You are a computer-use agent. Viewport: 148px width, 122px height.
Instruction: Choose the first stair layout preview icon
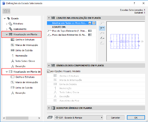[102, 23]
